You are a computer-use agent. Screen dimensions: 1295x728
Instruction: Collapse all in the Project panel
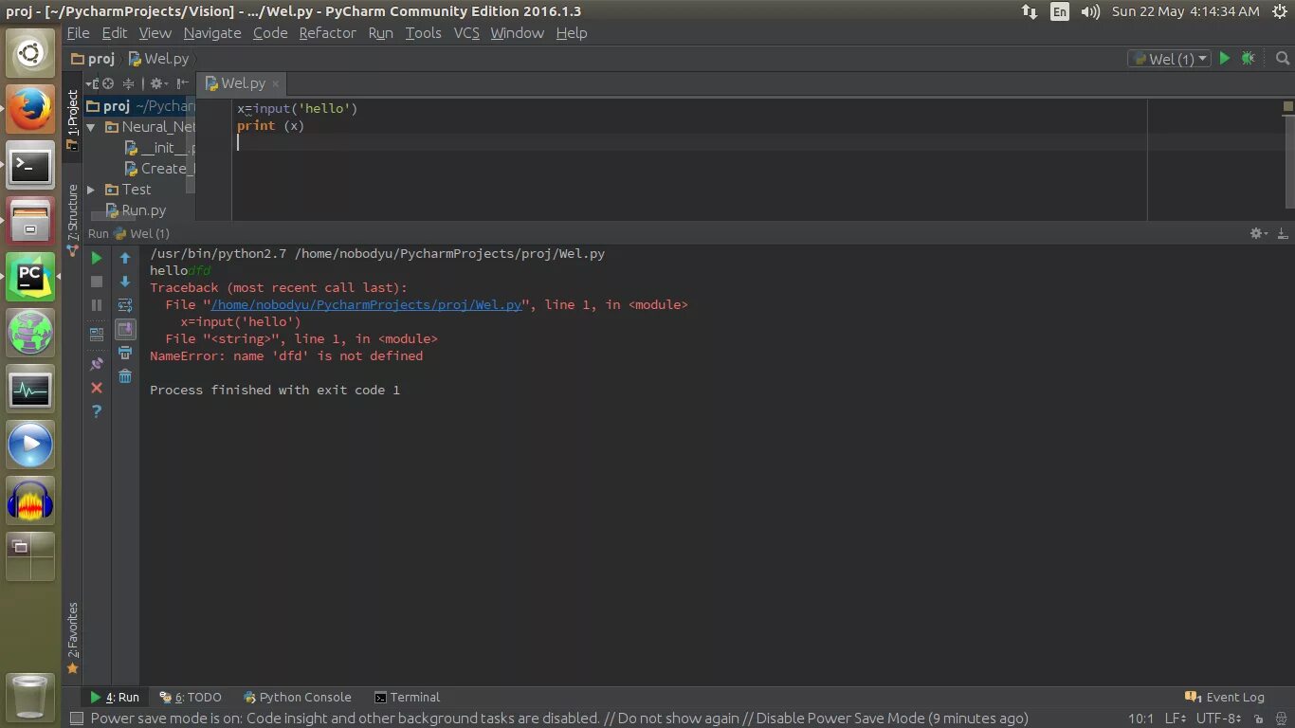coord(129,83)
